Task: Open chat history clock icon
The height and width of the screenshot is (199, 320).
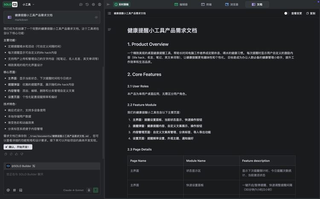Action: coord(87,4)
